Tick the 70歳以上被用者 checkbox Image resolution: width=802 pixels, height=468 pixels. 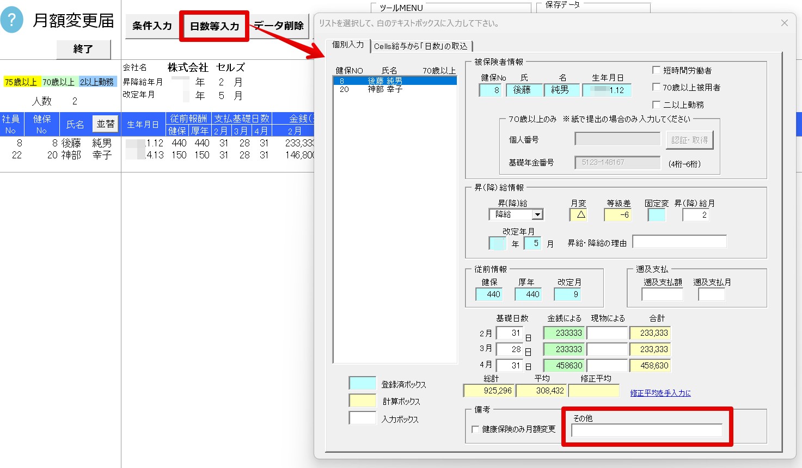pos(657,87)
